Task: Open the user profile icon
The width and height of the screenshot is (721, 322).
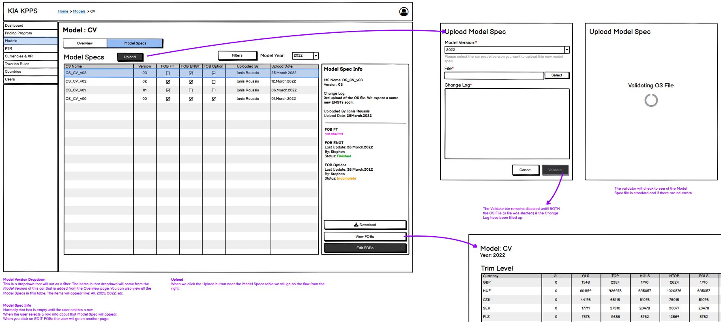Action: click(x=403, y=12)
